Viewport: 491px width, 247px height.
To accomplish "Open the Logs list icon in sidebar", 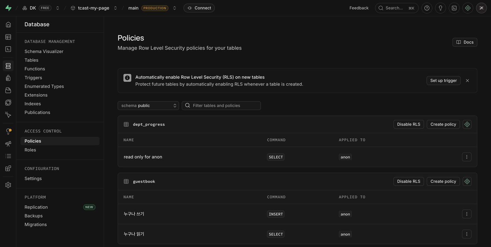I will click(8, 156).
